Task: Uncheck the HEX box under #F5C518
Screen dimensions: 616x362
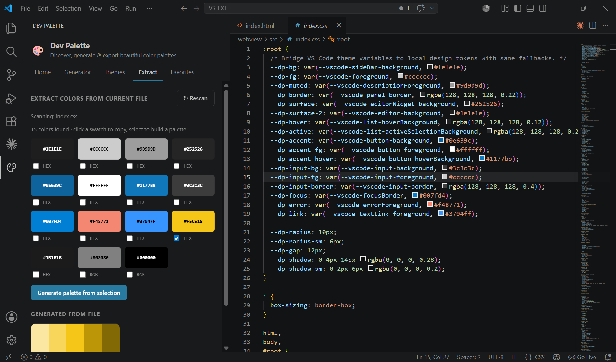Action: click(x=177, y=238)
